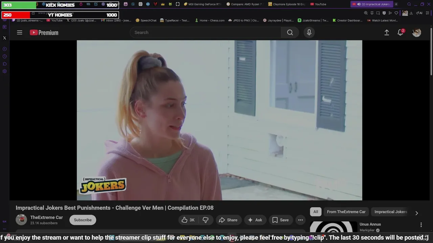The height and width of the screenshot is (243, 433).
Task: Switch to the MSI Gaming GeForce RTX tab
Action: (x=202, y=4)
